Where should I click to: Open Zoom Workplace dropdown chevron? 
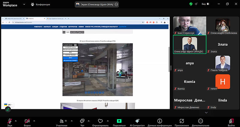(x=24, y=5)
